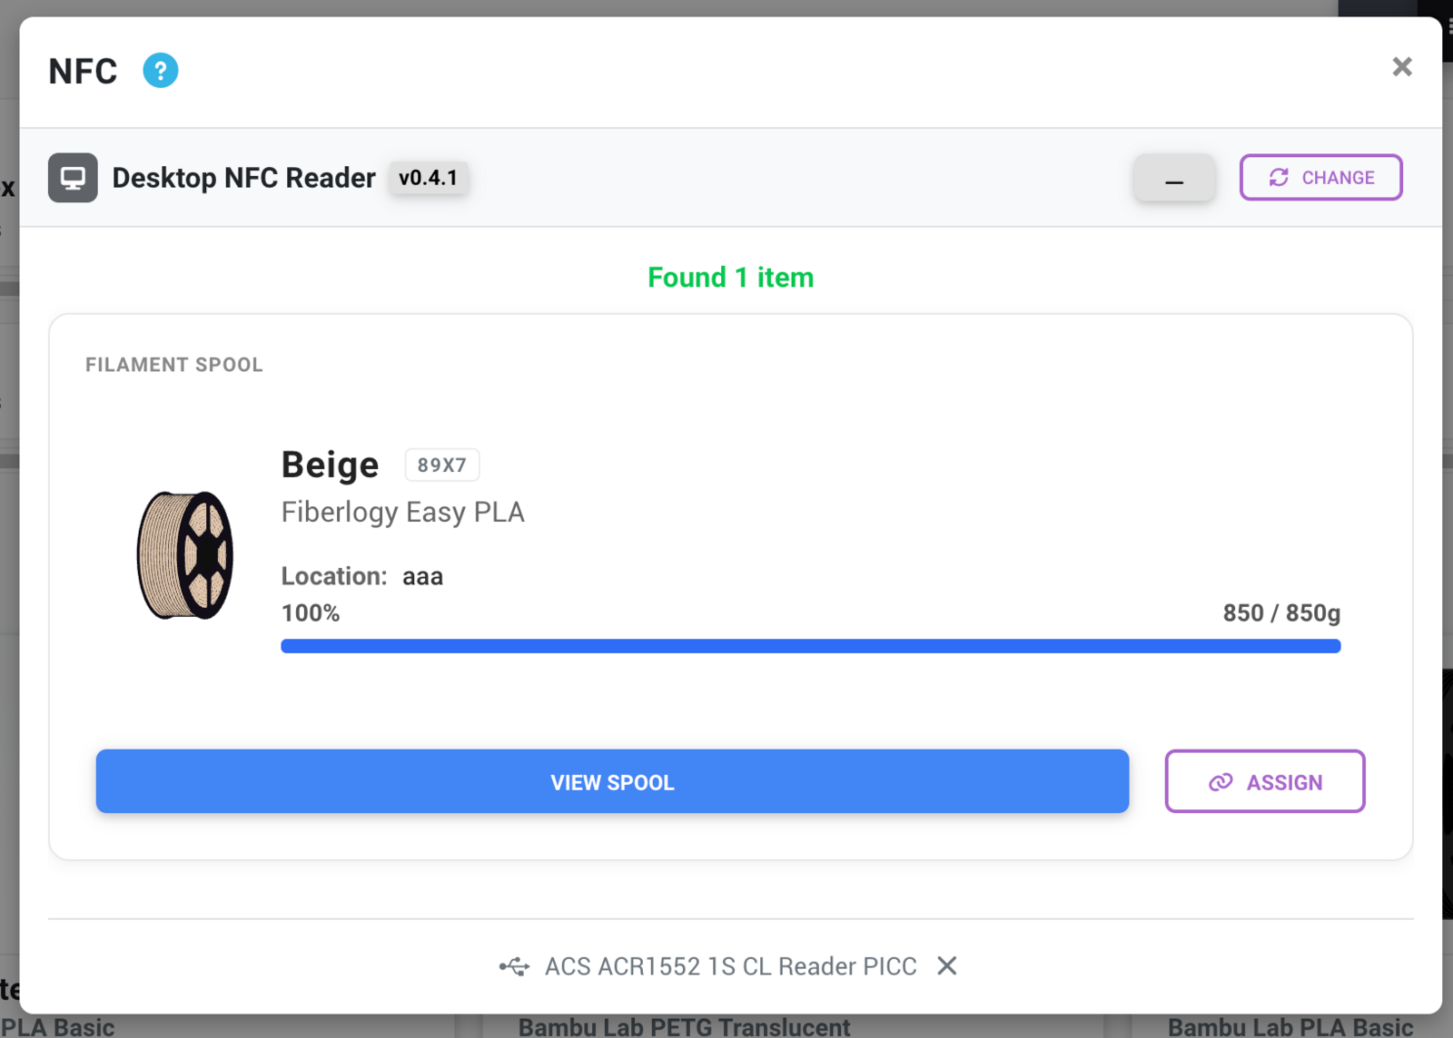This screenshot has width=1453, height=1038.
Task: Click the ACS ACR1552 1S CL Reader PICC label
Action: (731, 966)
